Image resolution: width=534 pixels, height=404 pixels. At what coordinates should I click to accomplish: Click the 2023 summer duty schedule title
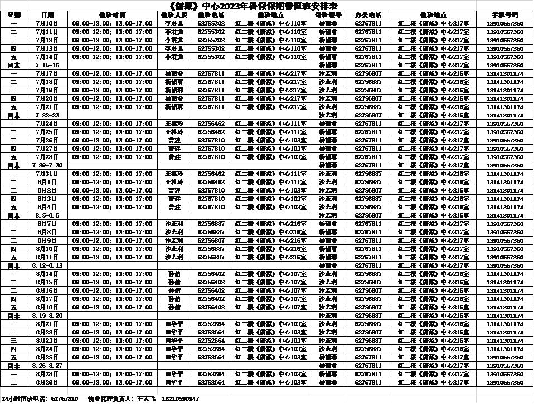click(x=253, y=6)
